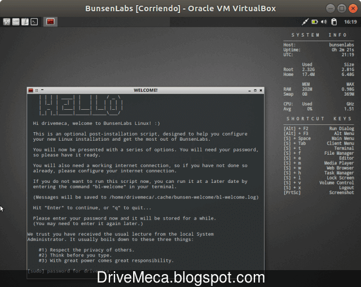
Task: Show the calendar via the 16:19 clock
Action: point(350,22)
